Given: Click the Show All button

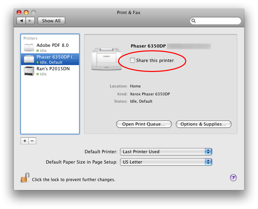Looking at the screenshot, I should coord(51,21).
